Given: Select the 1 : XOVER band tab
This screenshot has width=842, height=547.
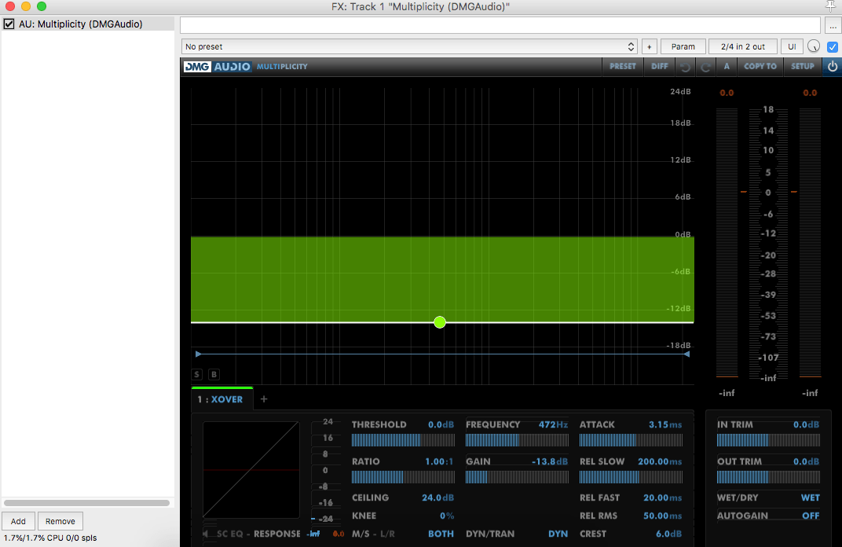Looking at the screenshot, I should pos(221,399).
